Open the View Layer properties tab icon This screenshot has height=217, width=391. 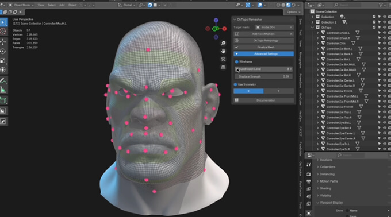[x=309, y=189]
